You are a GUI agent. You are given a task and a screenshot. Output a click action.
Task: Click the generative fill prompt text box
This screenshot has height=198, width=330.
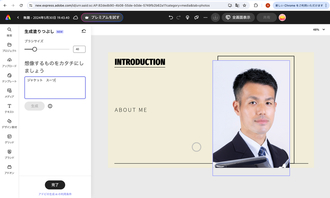(x=55, y=88)
